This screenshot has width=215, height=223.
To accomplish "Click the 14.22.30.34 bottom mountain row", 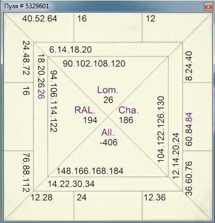I will 71,184.
